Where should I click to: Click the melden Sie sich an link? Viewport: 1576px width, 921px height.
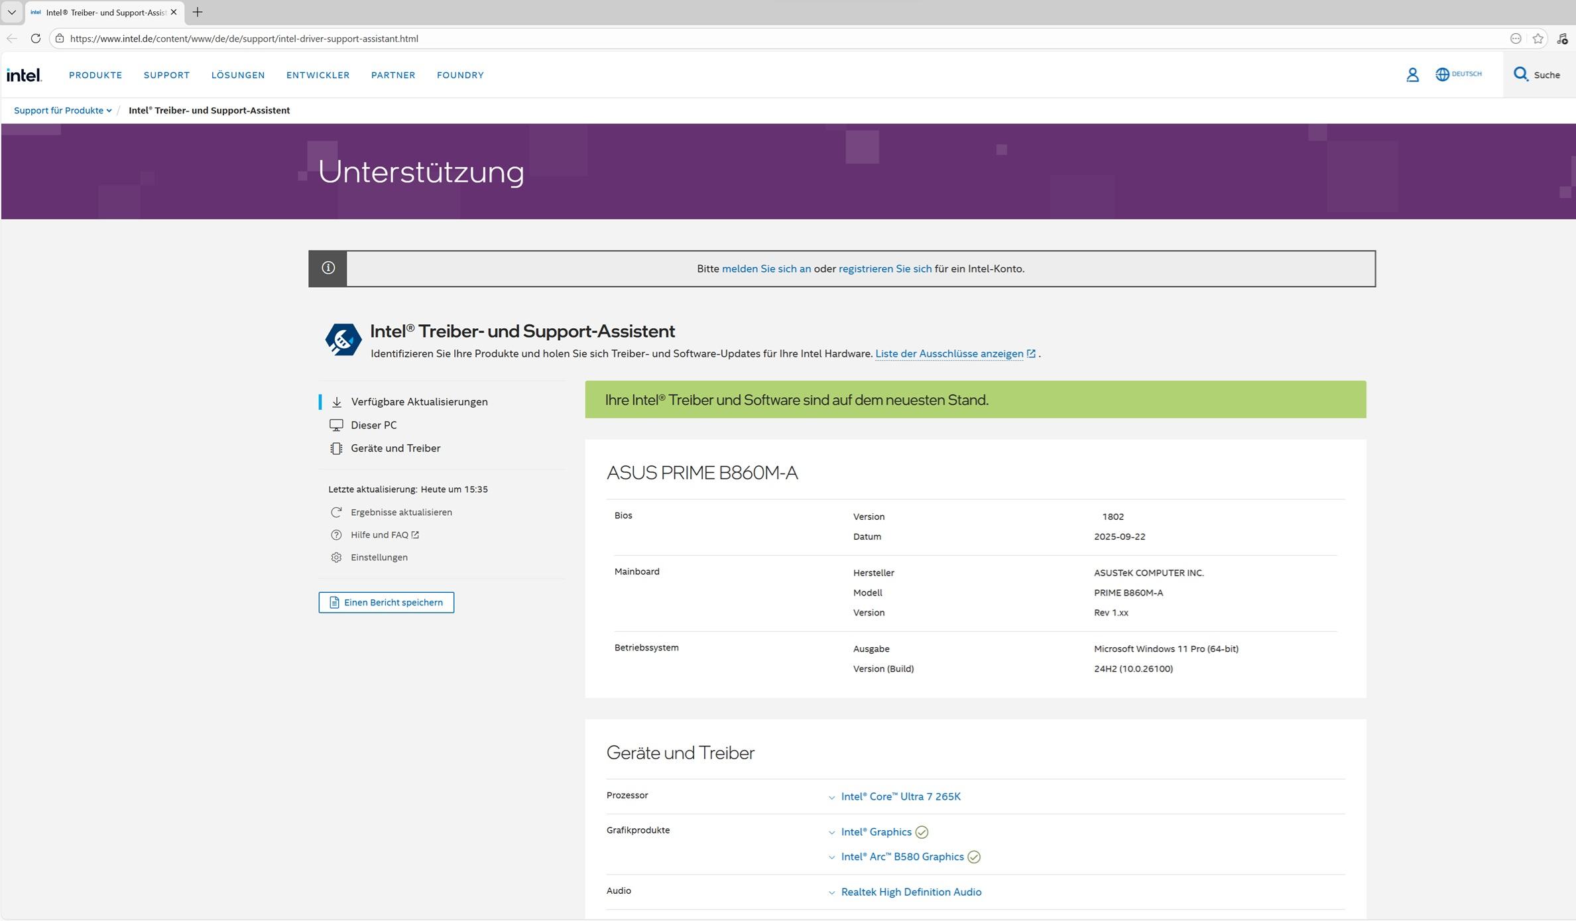pyautogui.click(x=766, y=269)
